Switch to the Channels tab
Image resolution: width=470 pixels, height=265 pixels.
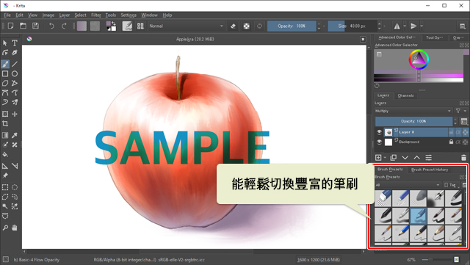(x=405, y=95)
